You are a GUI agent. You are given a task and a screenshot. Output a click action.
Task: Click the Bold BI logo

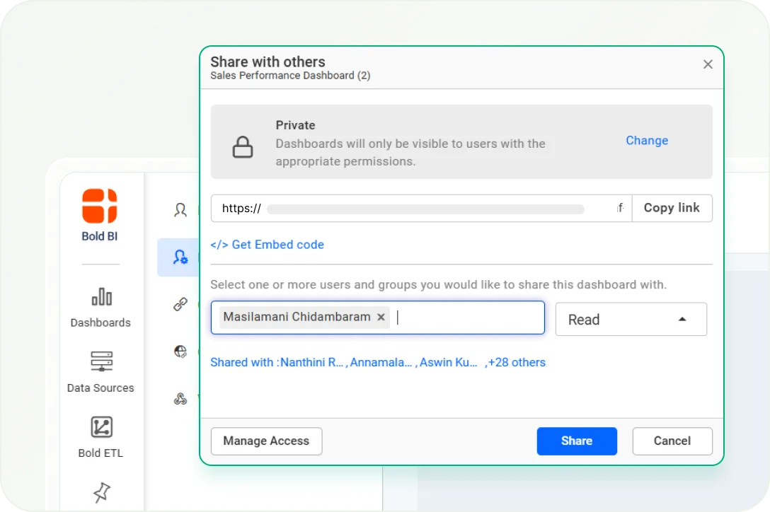point(100,206)
